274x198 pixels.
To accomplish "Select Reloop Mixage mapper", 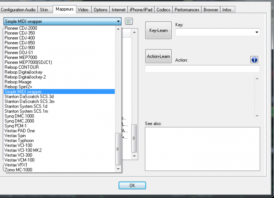I will [59, 82].
